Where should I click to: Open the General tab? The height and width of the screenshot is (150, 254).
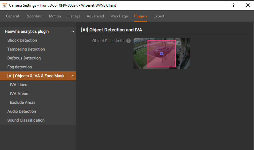click(12, 16)
